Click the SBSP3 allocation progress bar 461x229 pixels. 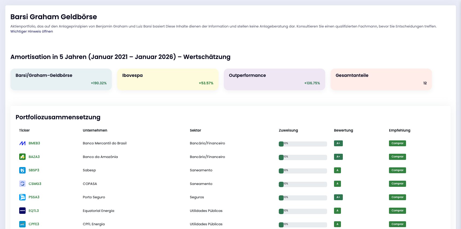tap(303, 171)
